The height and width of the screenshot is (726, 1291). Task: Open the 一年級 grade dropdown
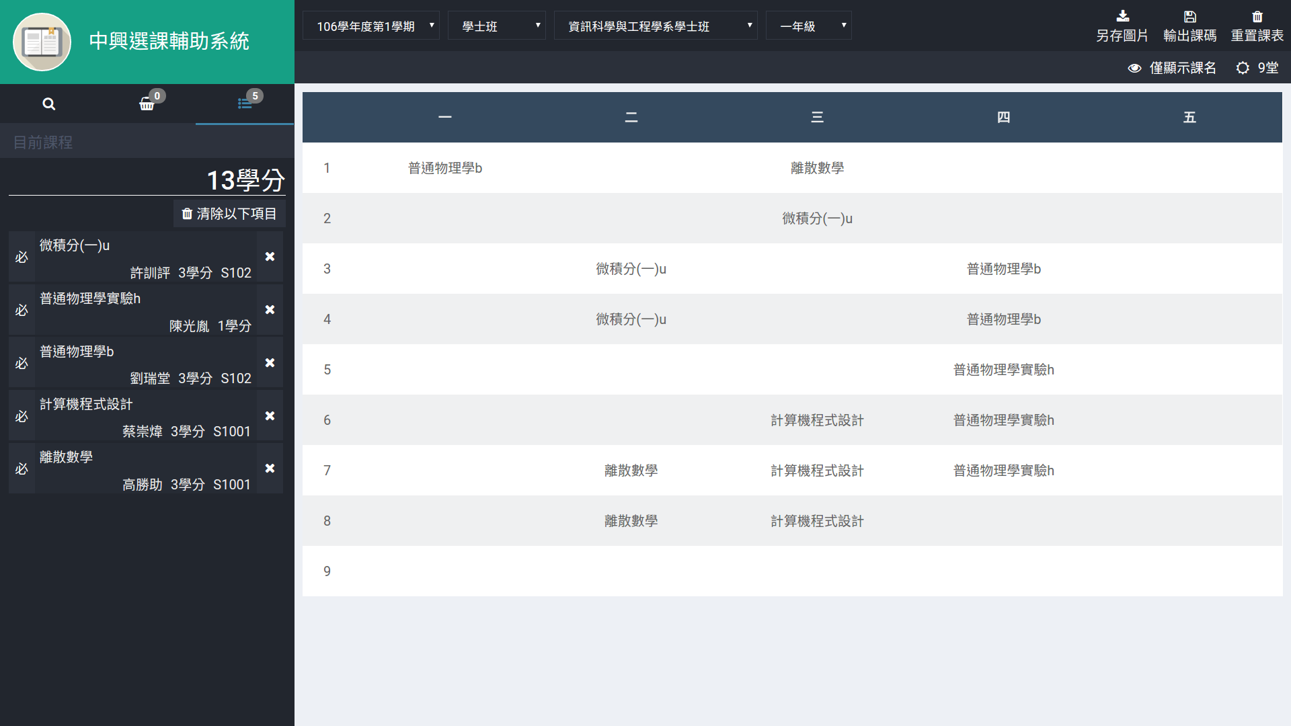(x=808, y=26)
